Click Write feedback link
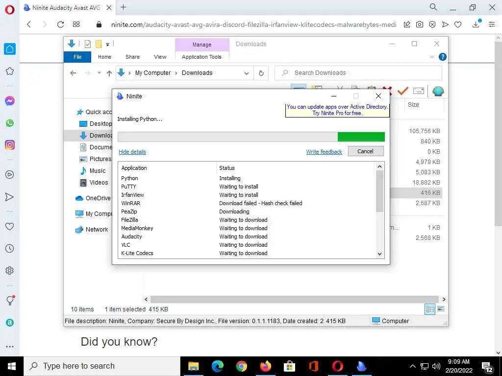Viewport: 502px width, 376px height. point(324,152)
